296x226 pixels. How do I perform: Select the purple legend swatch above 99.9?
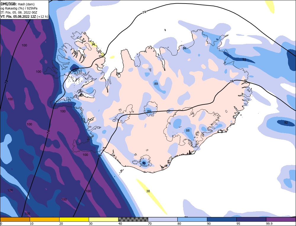tap(281, 219)
